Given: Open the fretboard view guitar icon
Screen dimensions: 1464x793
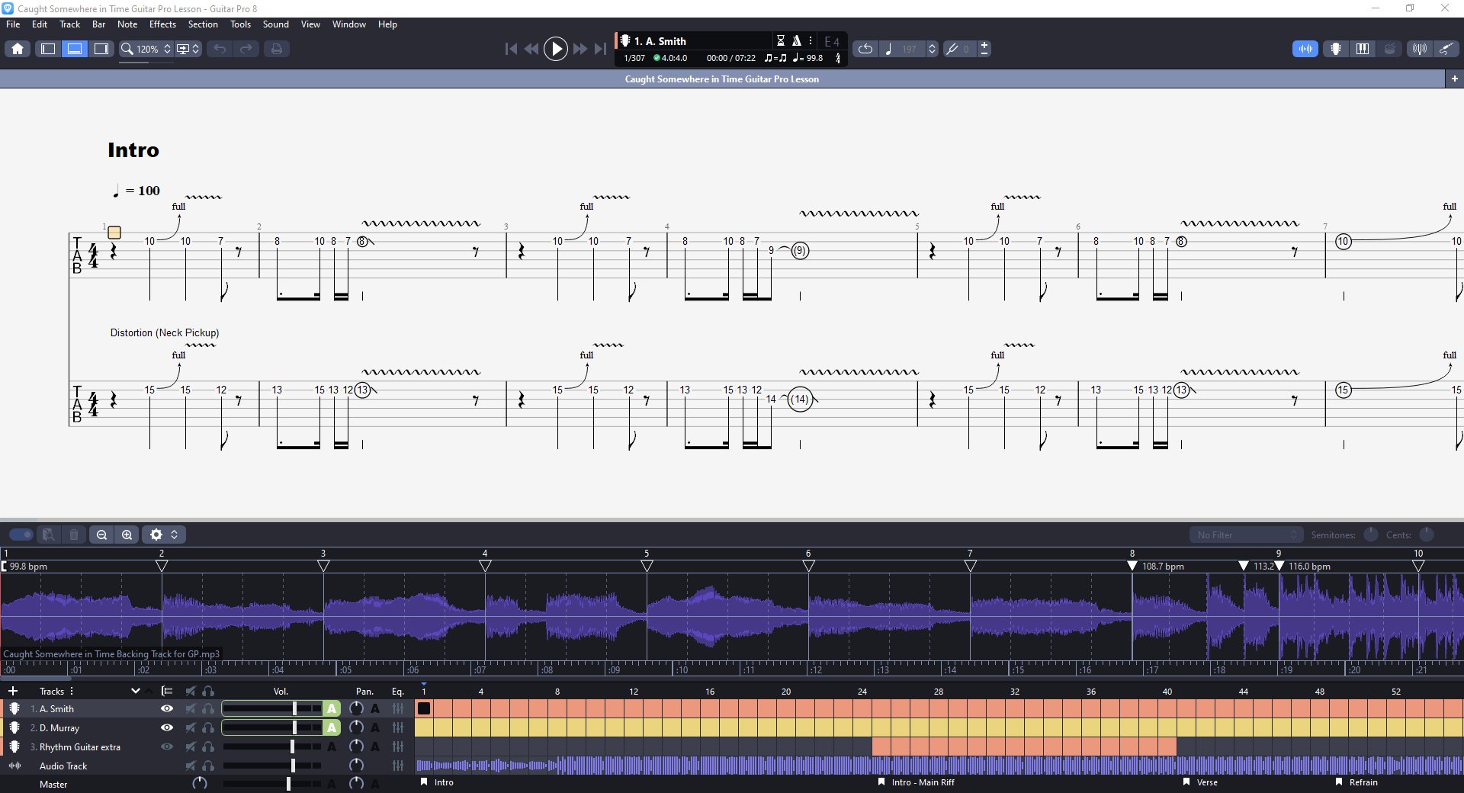Looking at the screenshot, I should click(1336, 49).
